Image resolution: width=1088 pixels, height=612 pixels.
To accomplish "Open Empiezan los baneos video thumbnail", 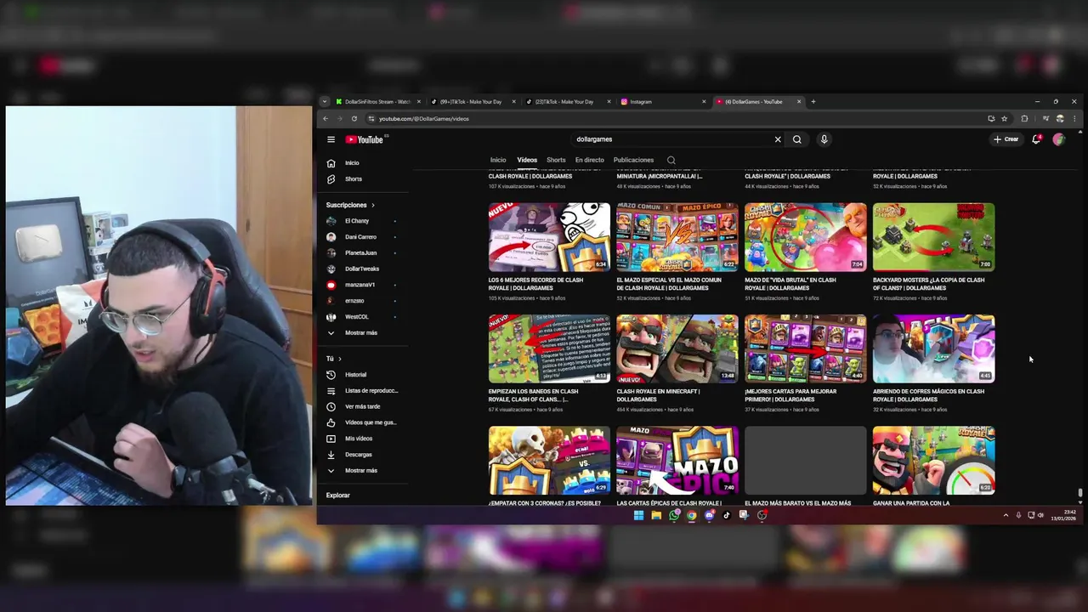I will click(x=549, y=348).
